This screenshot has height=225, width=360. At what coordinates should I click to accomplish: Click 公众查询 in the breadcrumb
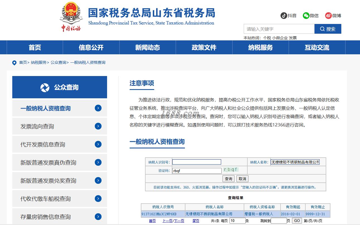coord(58,62)
